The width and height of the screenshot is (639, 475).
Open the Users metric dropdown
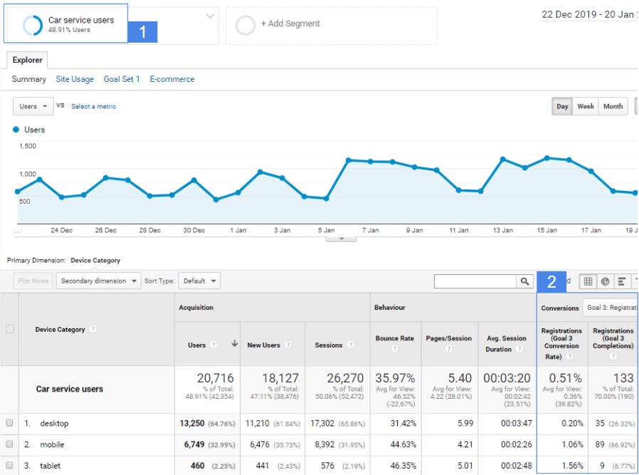click(x=33, y=106)
